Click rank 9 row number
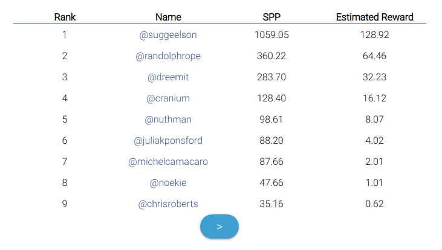The image size is (442, 250). (x=65, y=204)
